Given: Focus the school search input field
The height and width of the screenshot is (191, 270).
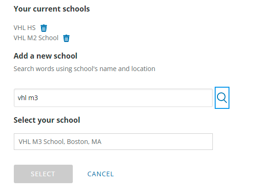Looking at the screenshot, I should pyautogui.click(x=113, y=98).
